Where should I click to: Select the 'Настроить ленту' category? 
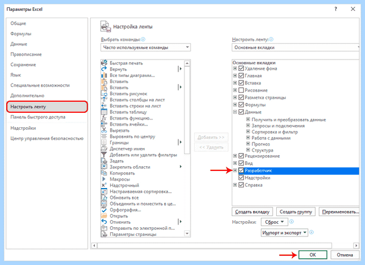[47, 107]
